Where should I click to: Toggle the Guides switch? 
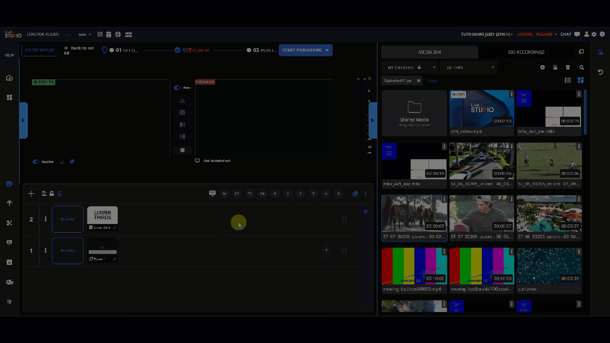[x=36, y=161]
